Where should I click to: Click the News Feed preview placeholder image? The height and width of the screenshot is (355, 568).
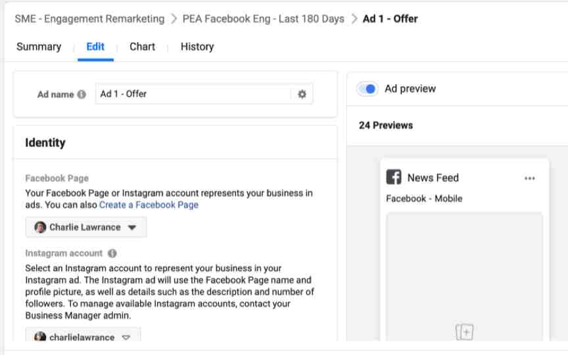click(x=464, y=276)
